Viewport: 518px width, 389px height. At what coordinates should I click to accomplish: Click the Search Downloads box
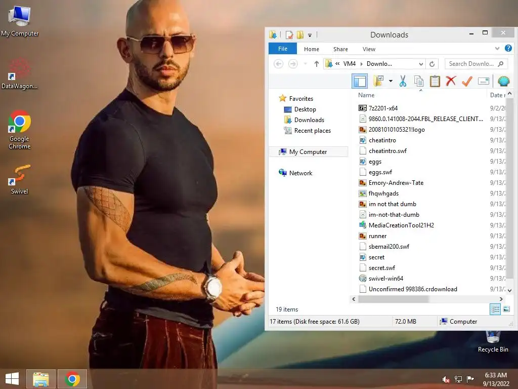pyautogui.click(x=476, y=64)
